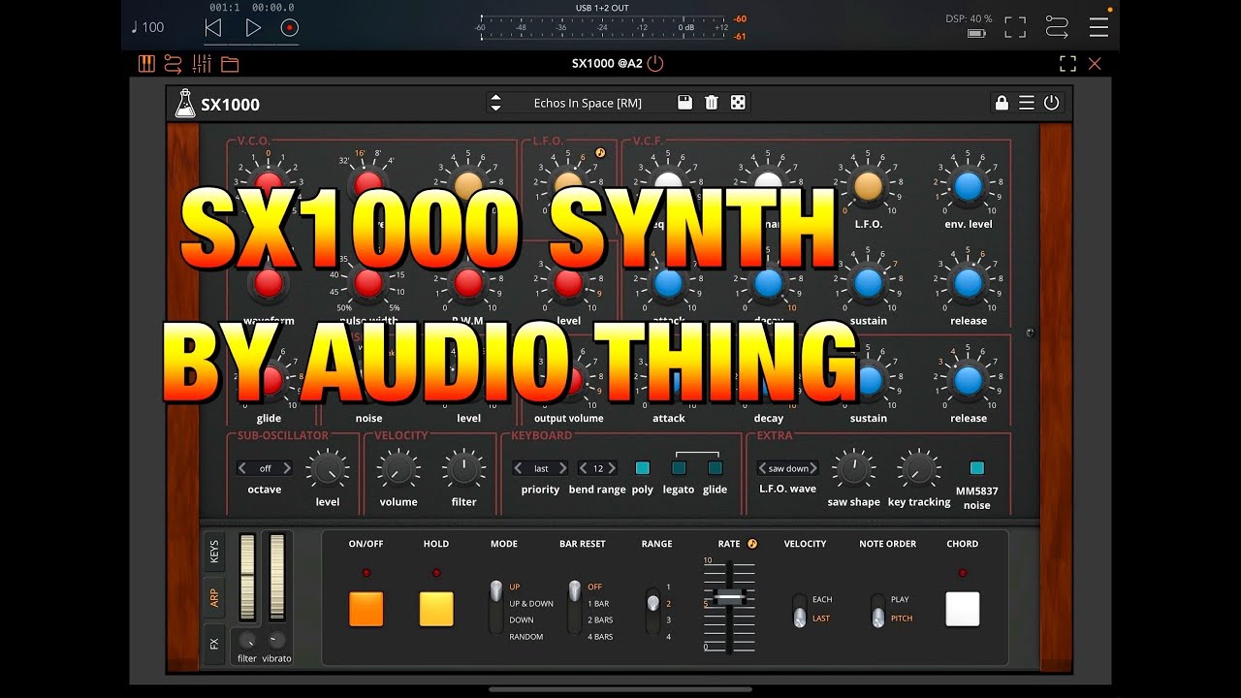Select next L.F.O. wave shape

[x=813, y=468]
